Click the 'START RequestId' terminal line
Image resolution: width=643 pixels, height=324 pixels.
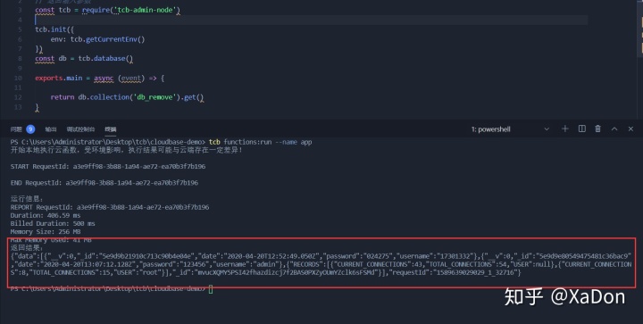(108, 166)
